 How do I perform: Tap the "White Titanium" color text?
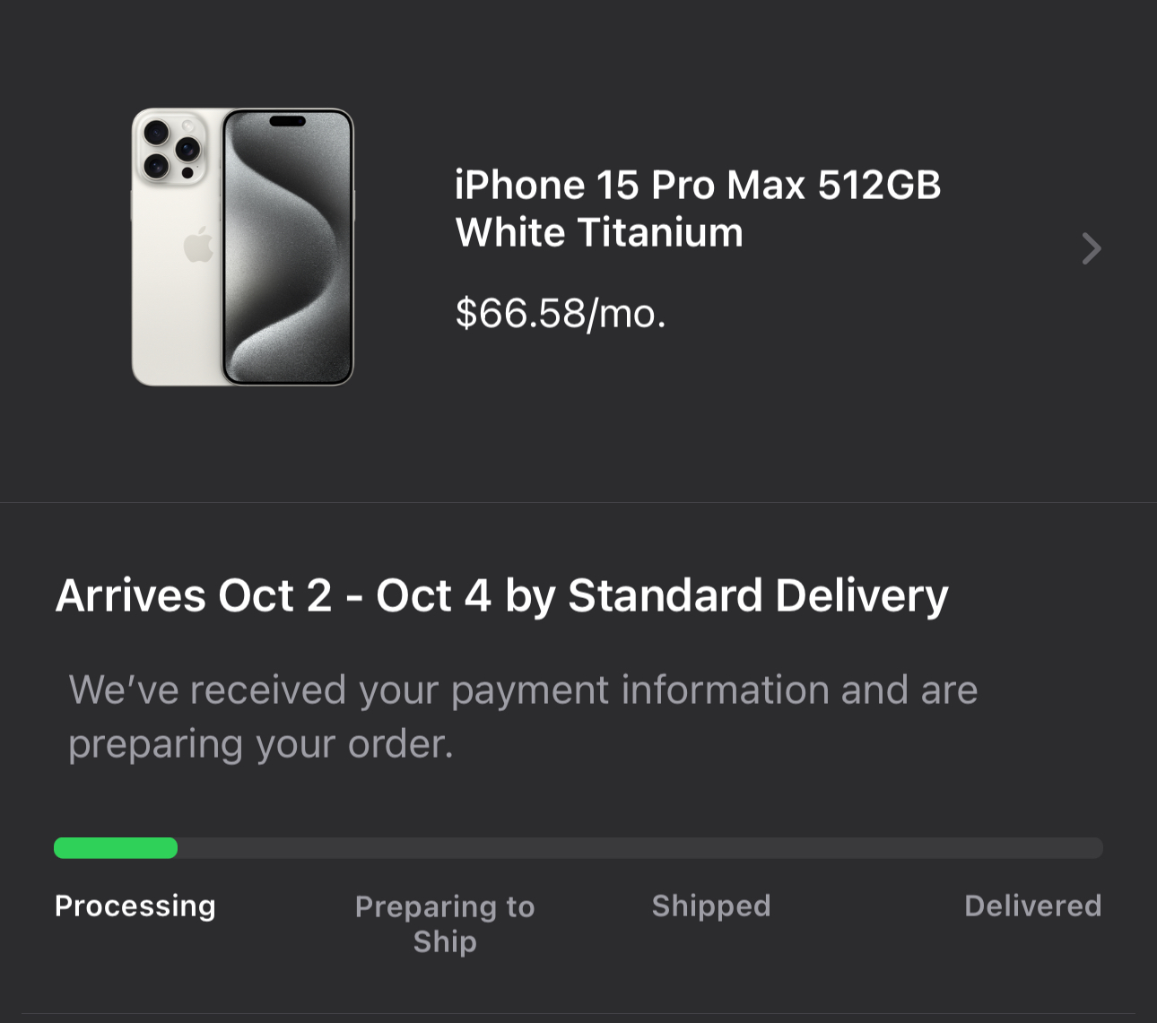pos(599,233)
